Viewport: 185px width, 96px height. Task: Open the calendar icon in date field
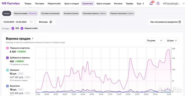click(x=31, y=22)
